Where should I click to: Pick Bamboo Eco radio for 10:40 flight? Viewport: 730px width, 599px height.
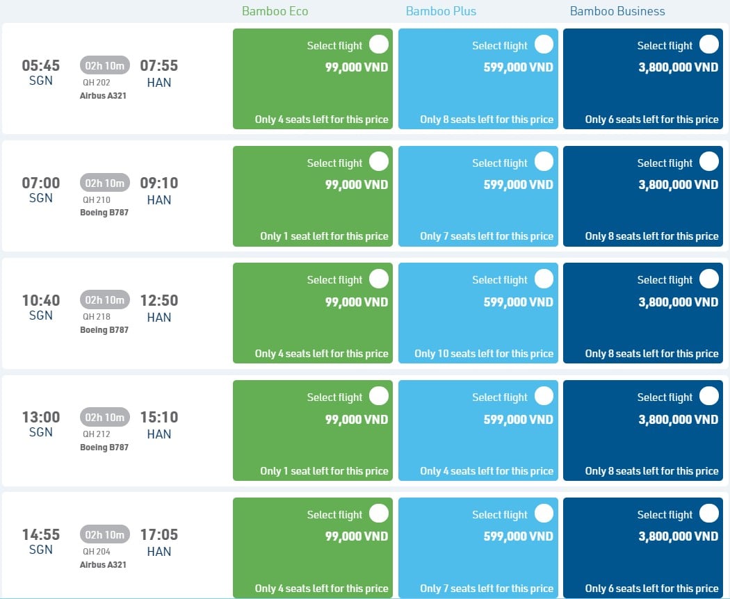click(379, 279)
